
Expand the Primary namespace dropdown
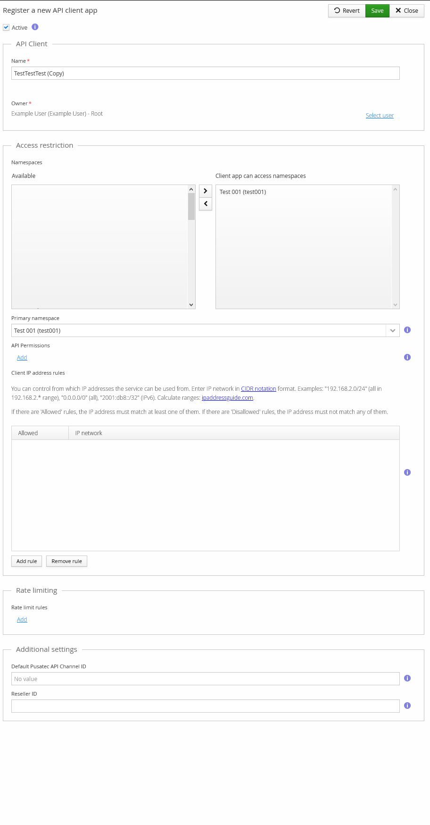pos(392,331)
